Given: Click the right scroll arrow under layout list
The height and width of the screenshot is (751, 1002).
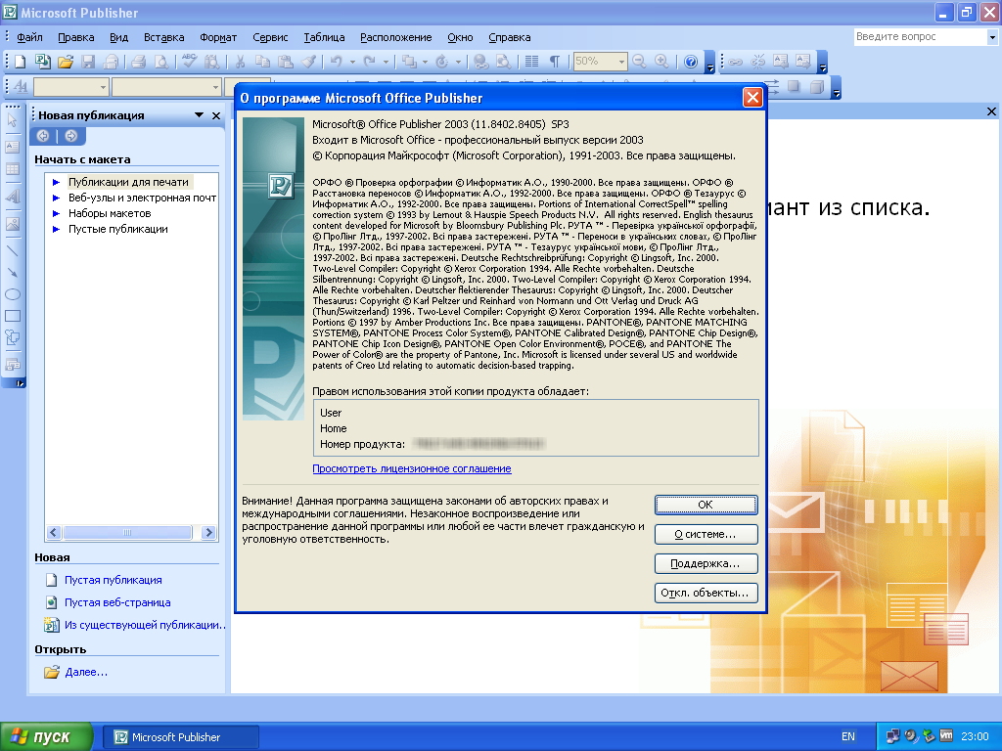Looking at the screenshot, I should pyautogui.click(x=208, y=533).
